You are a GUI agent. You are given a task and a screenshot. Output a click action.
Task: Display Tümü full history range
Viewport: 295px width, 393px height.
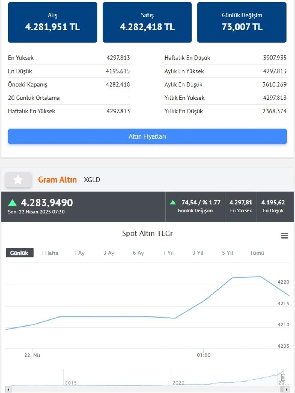[x=257, y=253]
